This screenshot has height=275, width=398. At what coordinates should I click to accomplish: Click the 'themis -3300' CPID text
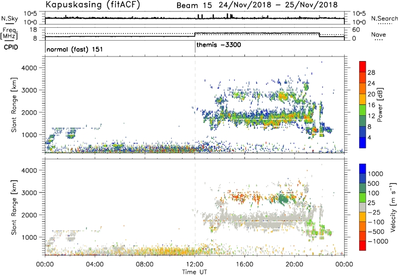[218, 45]
